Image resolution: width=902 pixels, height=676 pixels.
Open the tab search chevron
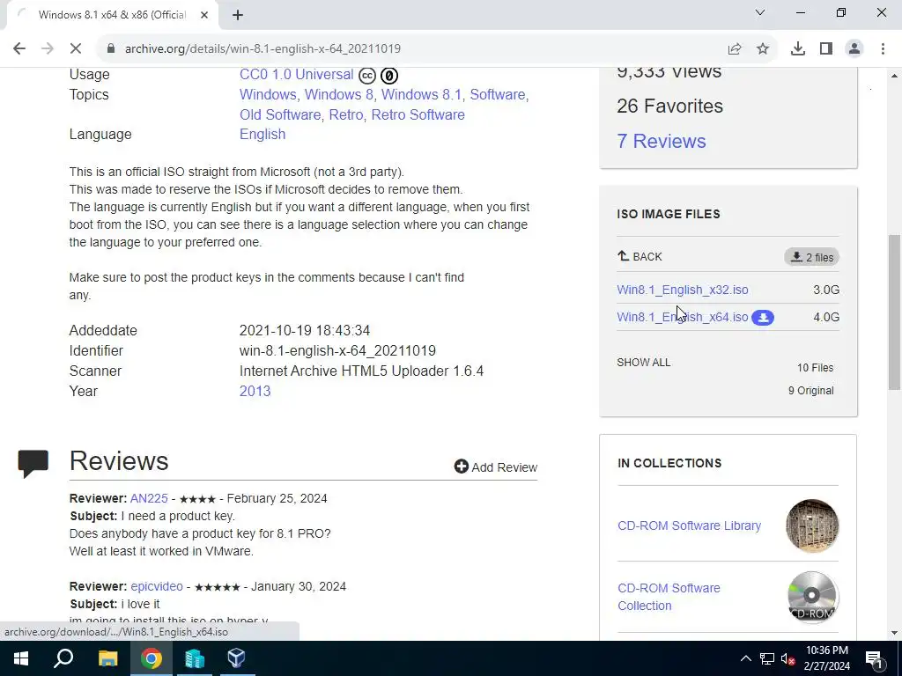pos(760,12)
